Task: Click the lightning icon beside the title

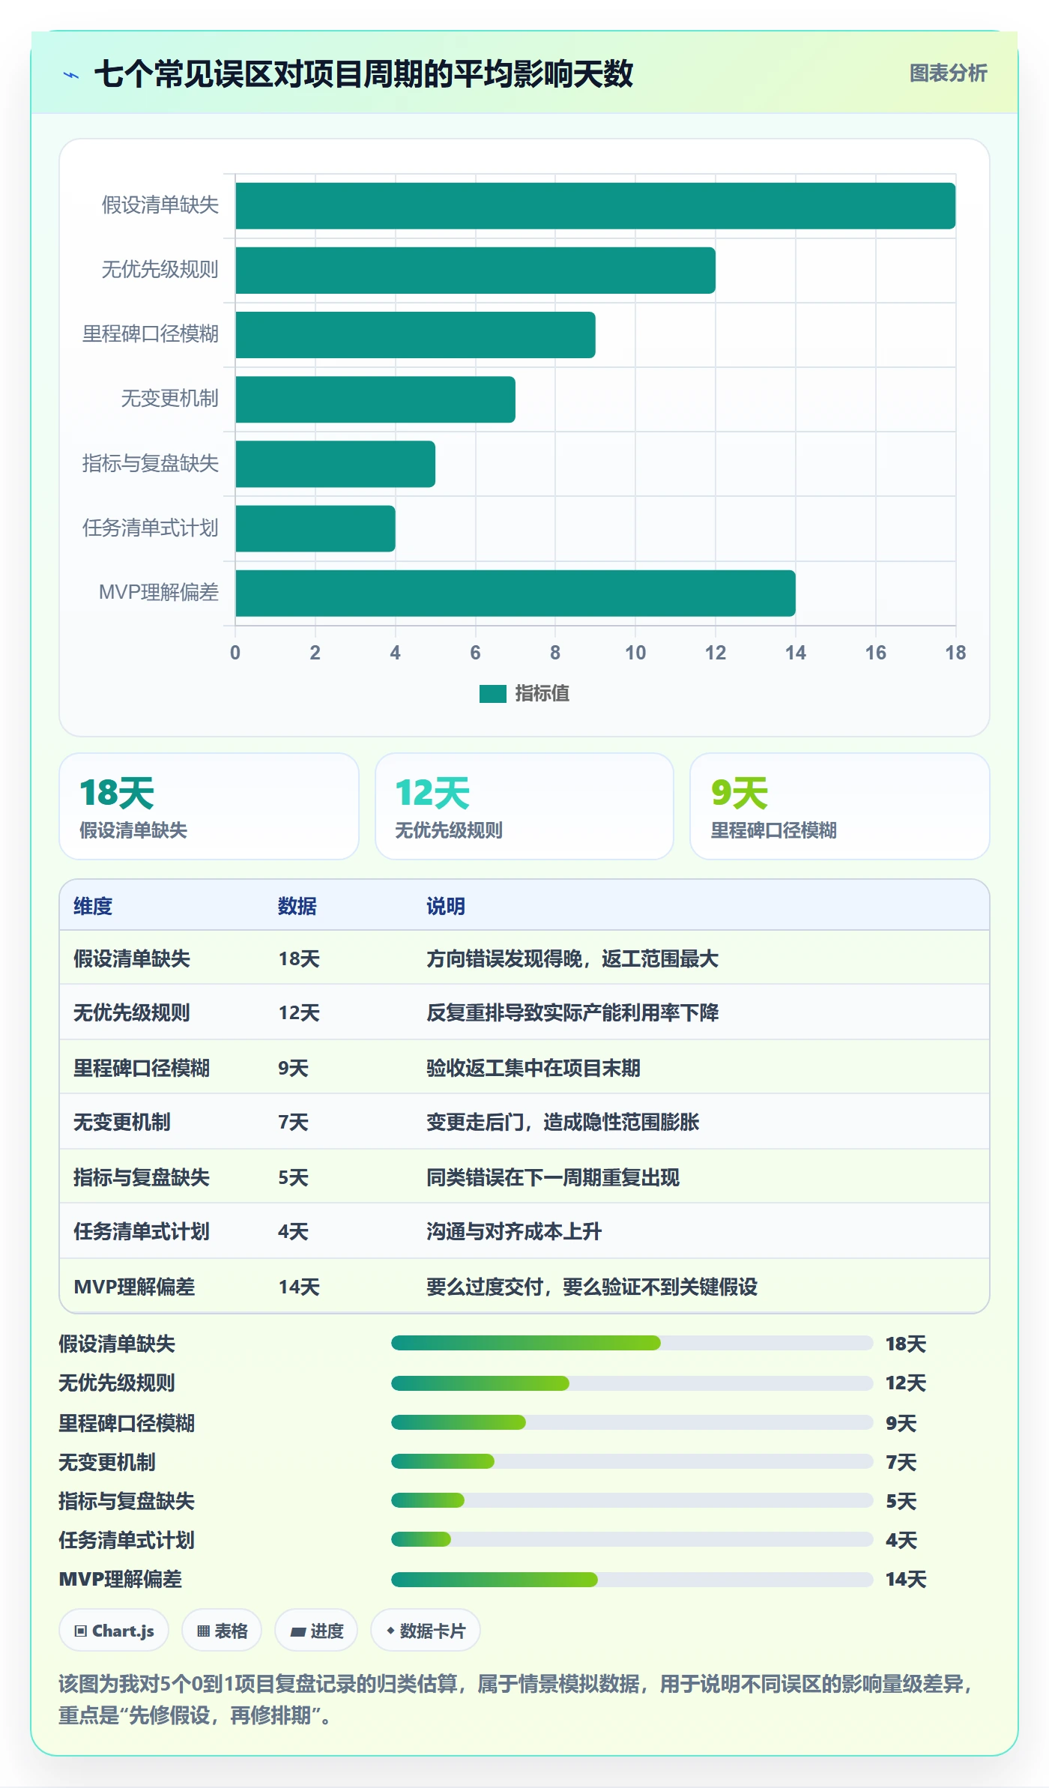Action: click(x=71, y=75)
